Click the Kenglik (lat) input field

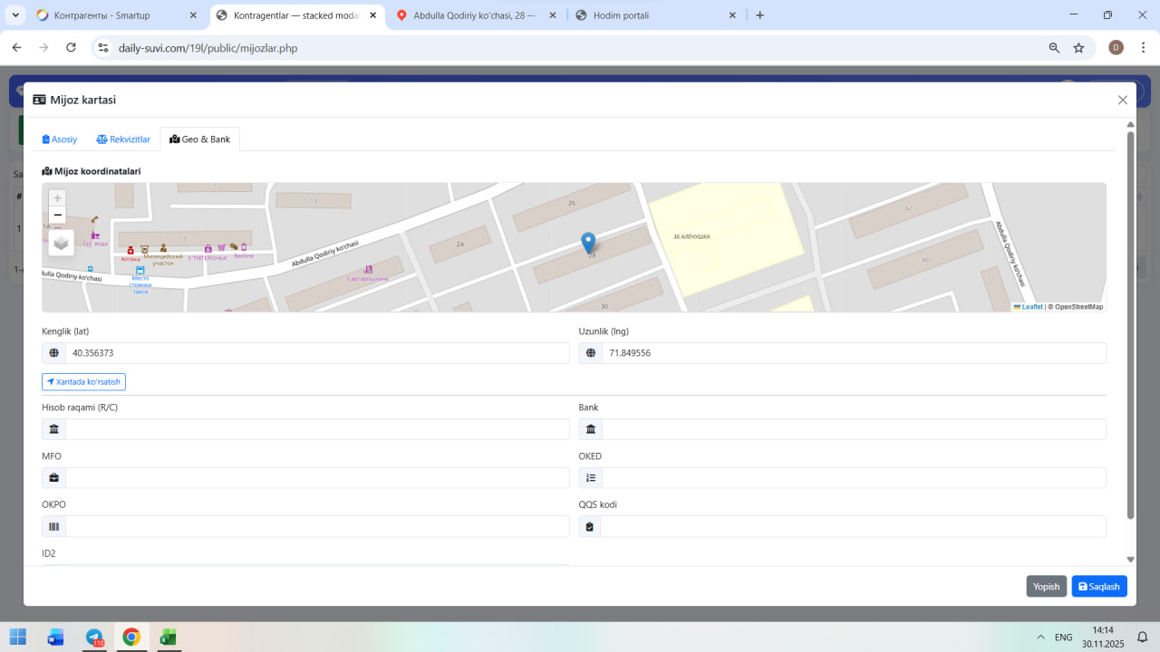(x=316, y=353)
